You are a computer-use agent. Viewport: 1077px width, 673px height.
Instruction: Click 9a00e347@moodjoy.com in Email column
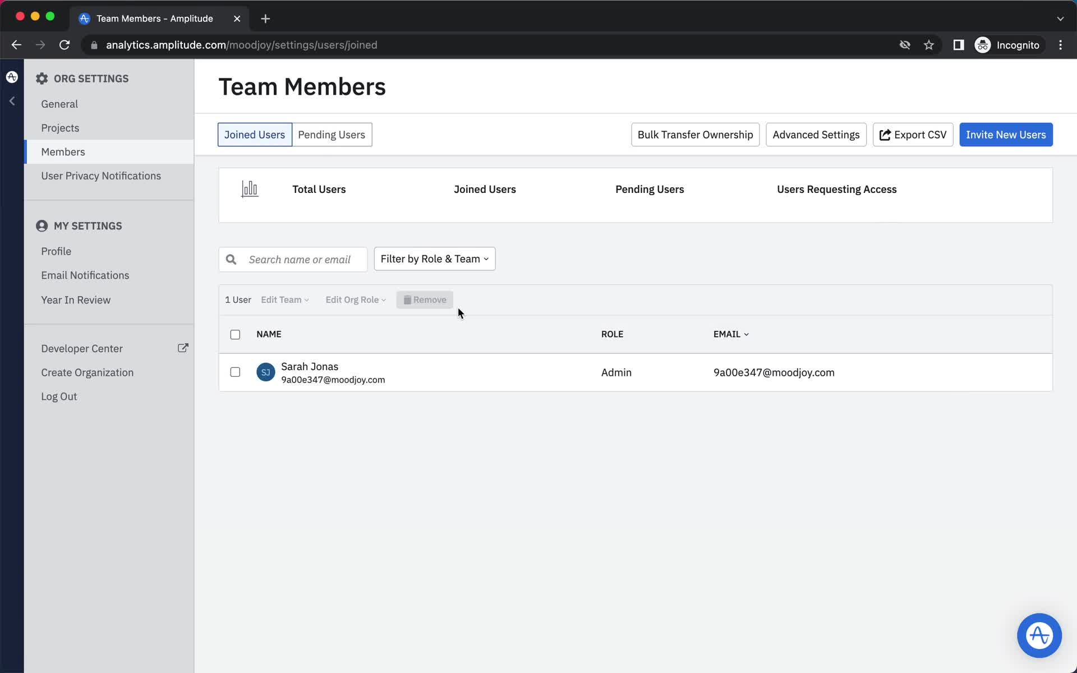tap(774, 372)
